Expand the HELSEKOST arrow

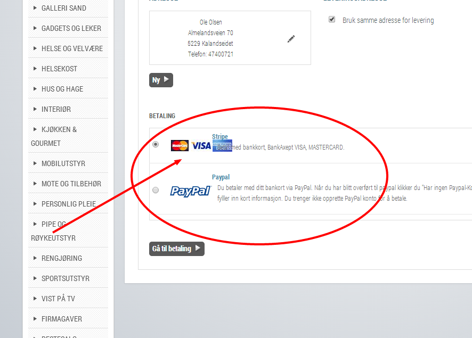click(35, 69)
